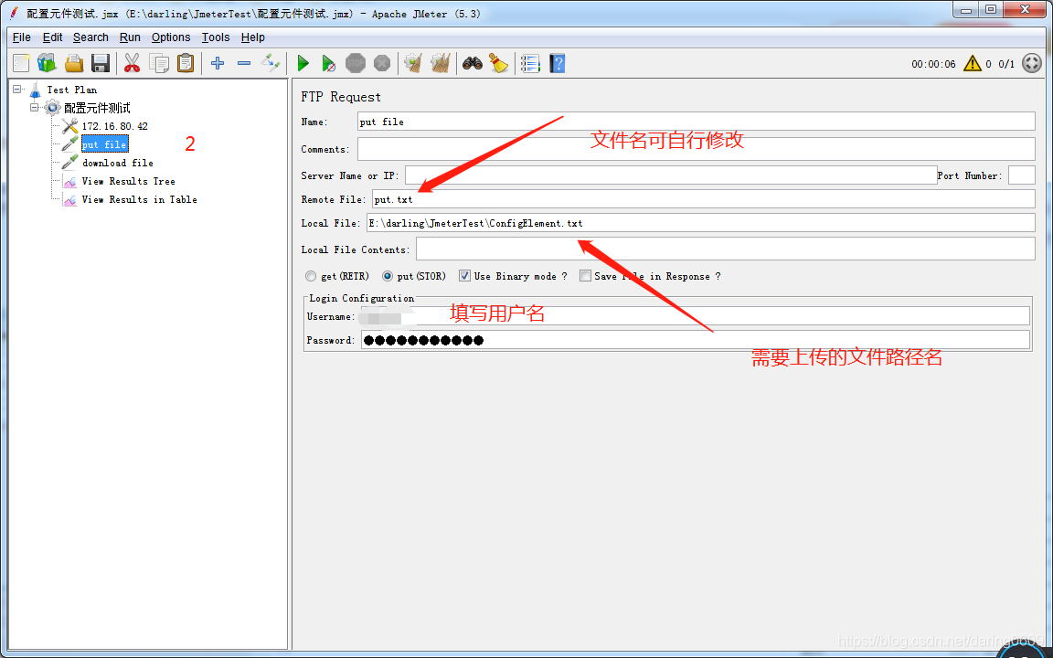Open the Templates icon in toolbar
This screenshot has height=658, width=1053.
click(47, 63)
